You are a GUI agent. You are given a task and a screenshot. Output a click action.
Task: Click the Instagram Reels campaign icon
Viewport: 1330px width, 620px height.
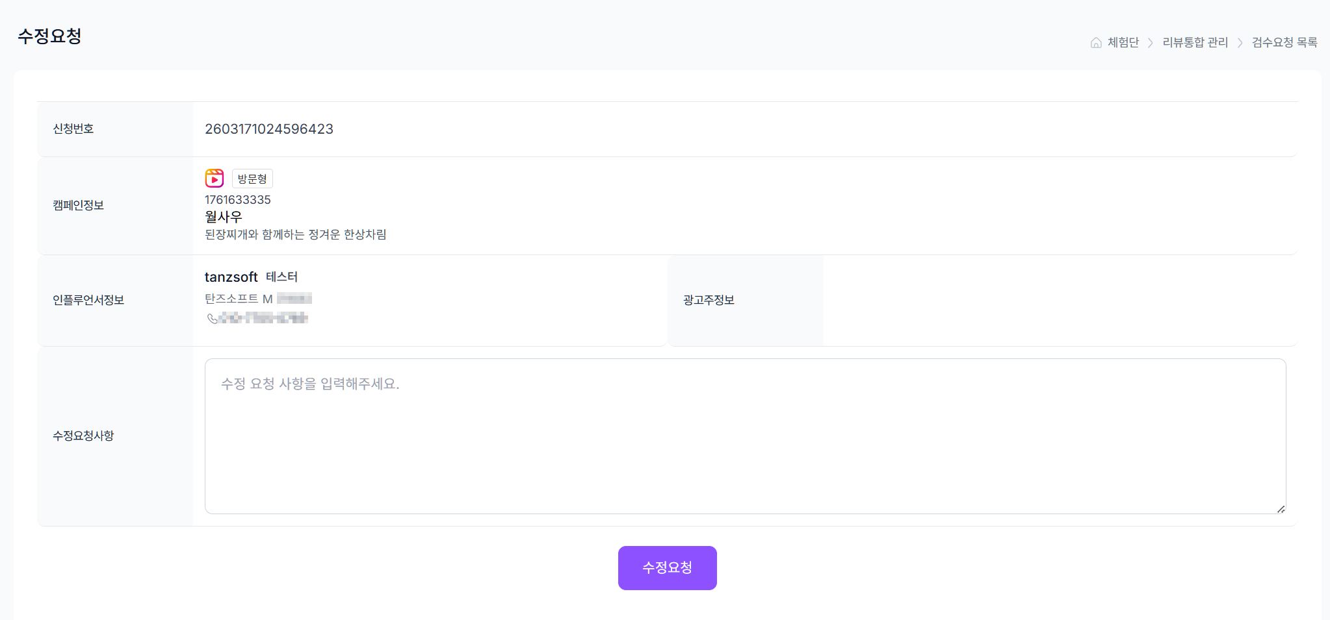[215, 179]
